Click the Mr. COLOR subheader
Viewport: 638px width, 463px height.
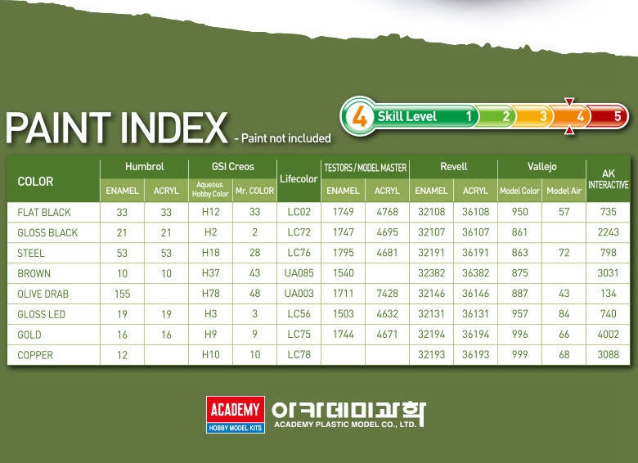(x=254, y=191)
